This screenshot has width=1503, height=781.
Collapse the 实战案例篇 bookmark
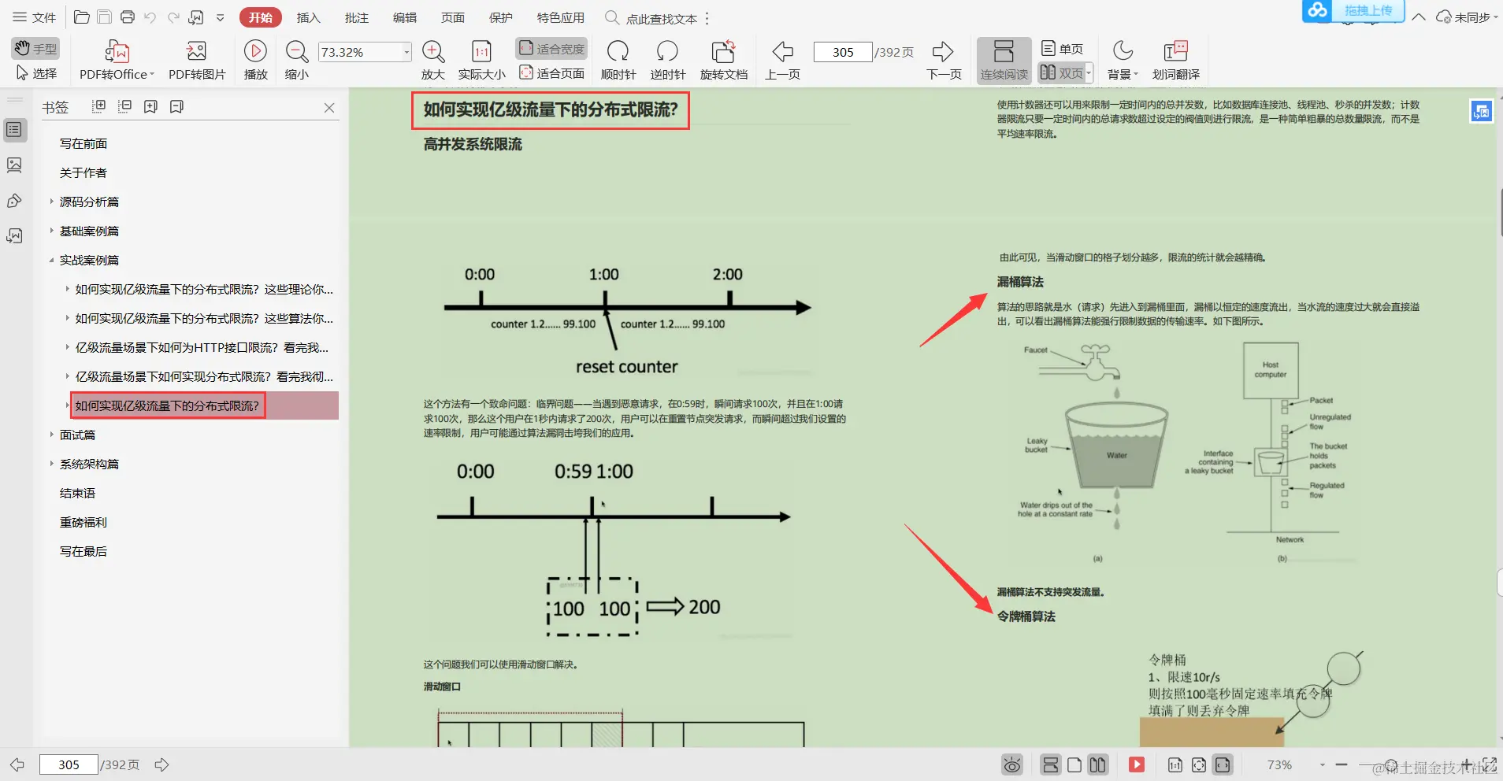tap(52, 260)
